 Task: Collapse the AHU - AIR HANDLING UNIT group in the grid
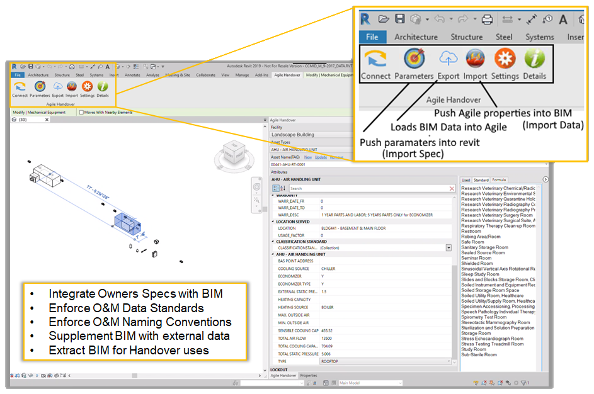(x=273, y=254)
